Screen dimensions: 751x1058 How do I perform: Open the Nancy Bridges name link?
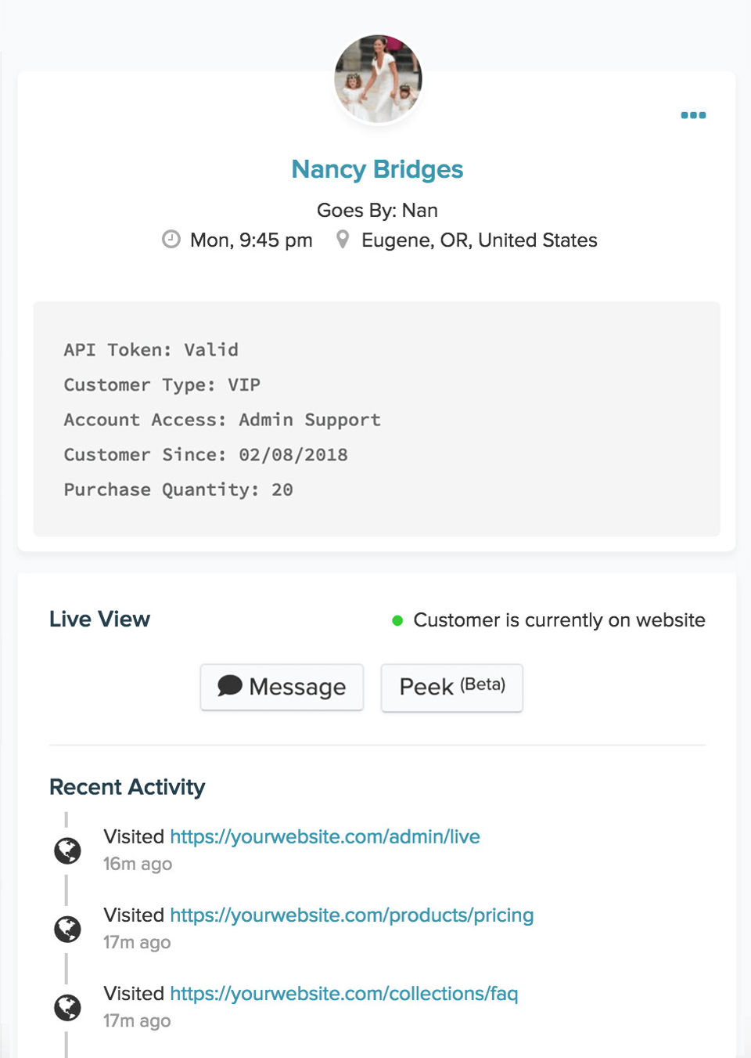[377, 169]
